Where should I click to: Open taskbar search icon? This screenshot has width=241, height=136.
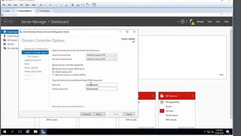(12, 132)
